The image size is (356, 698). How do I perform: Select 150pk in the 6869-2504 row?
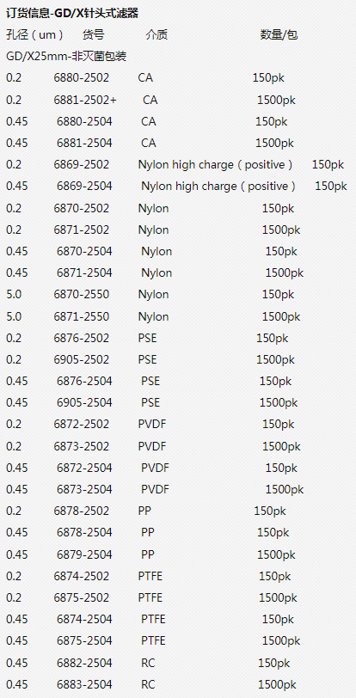[x=331, y=186]
